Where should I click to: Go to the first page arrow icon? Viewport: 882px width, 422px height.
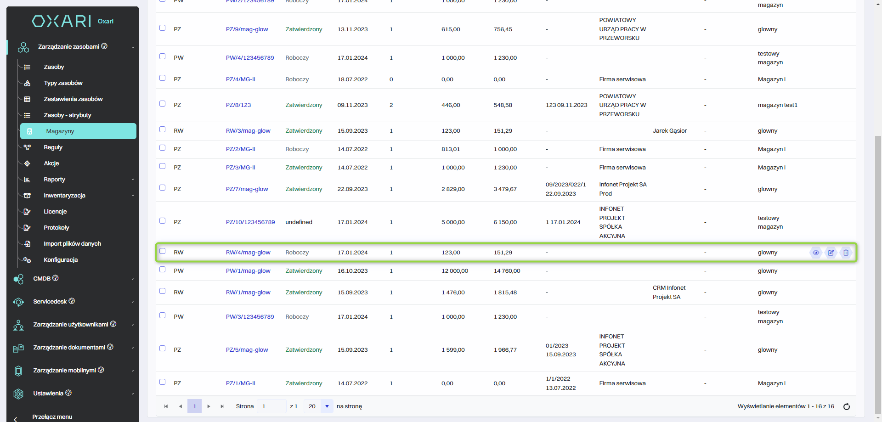166,406
